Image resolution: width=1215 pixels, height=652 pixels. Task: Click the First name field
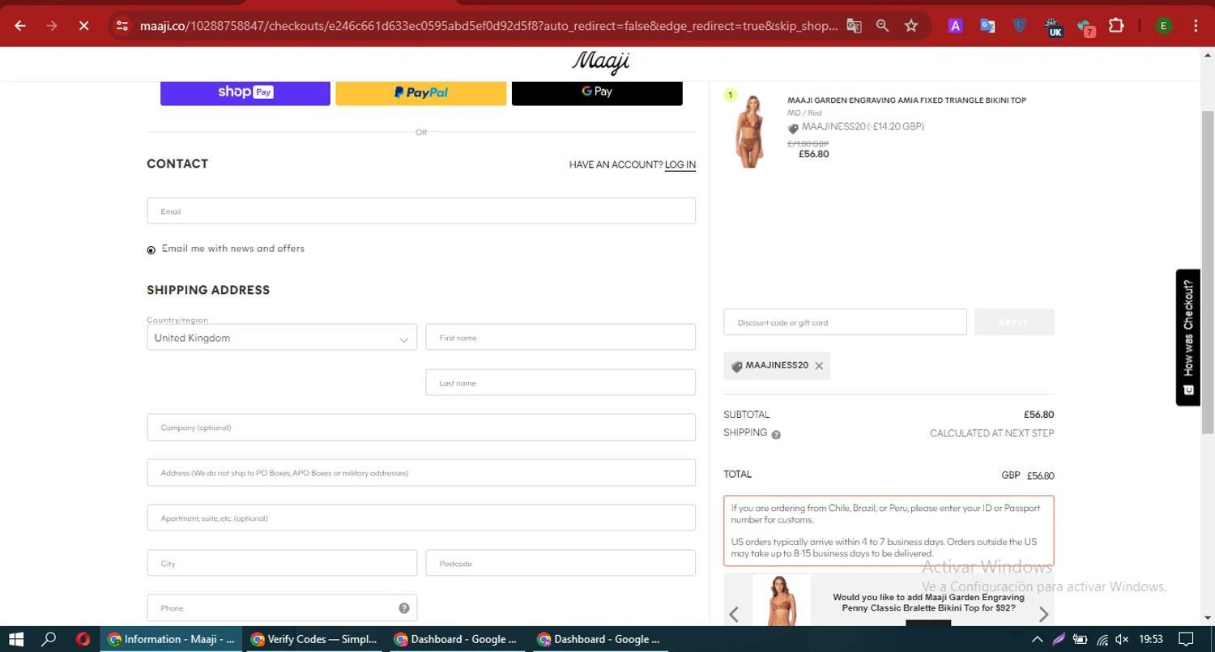pos(561,337)
